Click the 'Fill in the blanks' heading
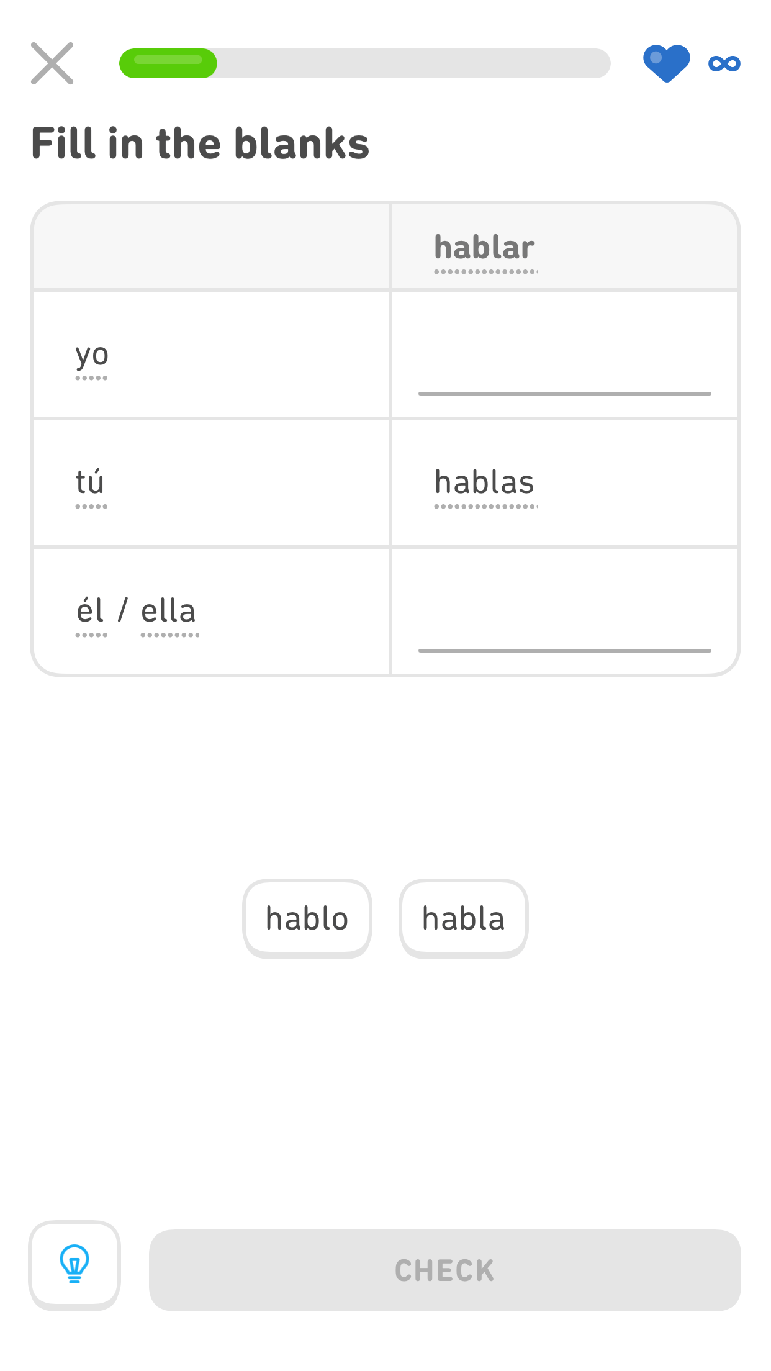The height and width of the screenshot is (1371, 771). click(201, 143)
